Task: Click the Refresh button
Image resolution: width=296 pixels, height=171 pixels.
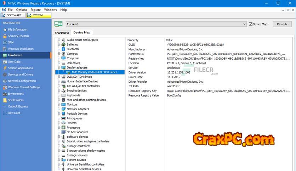Action: pos(282,24)
